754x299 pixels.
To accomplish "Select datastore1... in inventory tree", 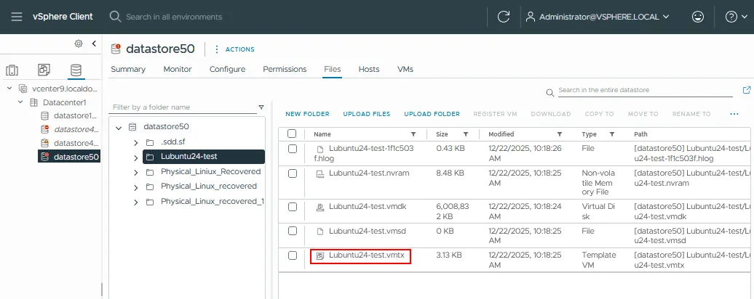I will 75,115.
